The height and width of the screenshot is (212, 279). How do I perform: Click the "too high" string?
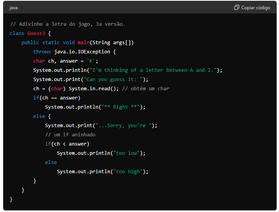(x=129, y=172)
